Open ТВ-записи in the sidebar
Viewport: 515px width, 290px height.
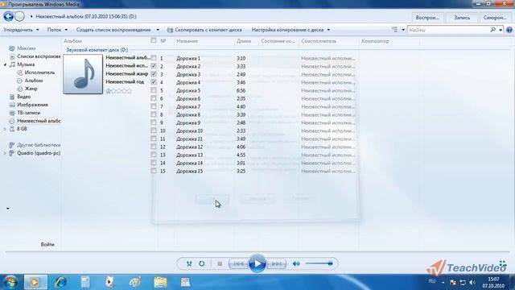(29, 113)
